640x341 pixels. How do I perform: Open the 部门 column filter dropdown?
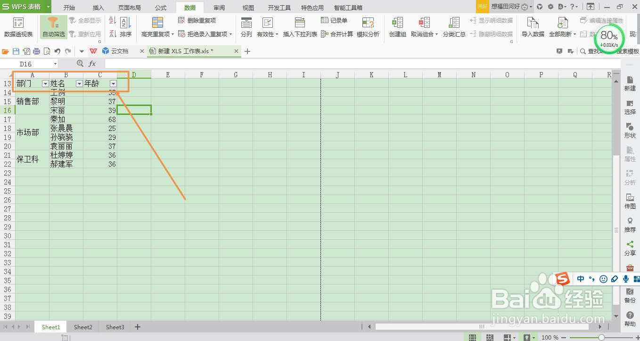(x=45, y=84)
